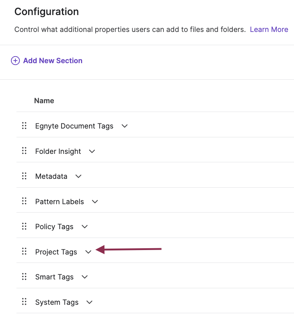This screenshot has width=294, height=318.
Task: Expand the Smart Tags section
Action: pos(84,277)
